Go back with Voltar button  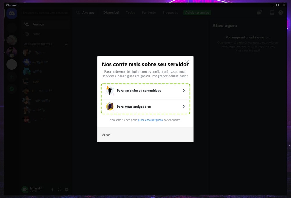coord(106,135)
